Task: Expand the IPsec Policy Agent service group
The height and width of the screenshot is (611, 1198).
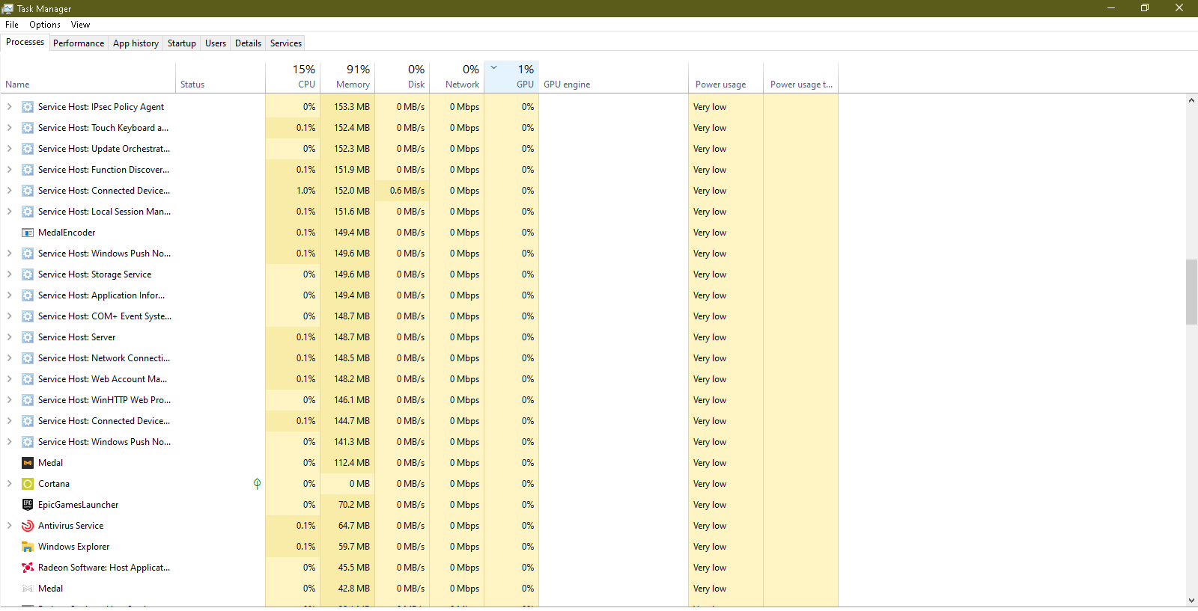Action: coord(9,107)
